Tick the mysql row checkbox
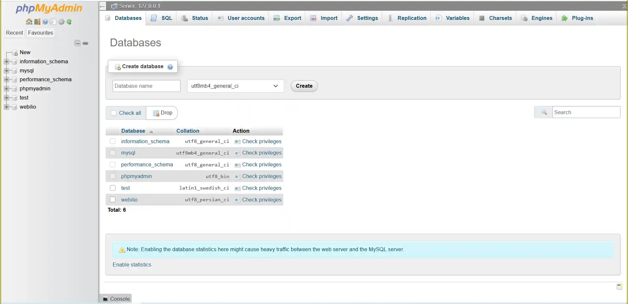This screenshot has width=628, height=304. coord(113,153)
